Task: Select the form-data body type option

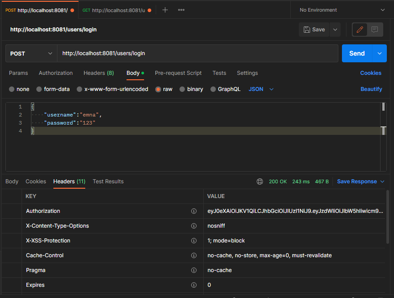Action: 53,89
